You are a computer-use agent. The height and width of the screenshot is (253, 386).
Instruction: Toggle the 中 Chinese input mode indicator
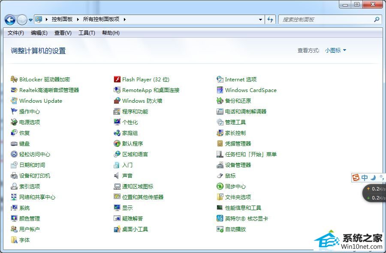pyautogui.click(x=365, y=177)
